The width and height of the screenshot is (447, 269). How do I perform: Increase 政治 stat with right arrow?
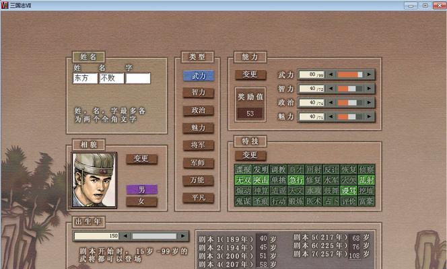(369, 102)
